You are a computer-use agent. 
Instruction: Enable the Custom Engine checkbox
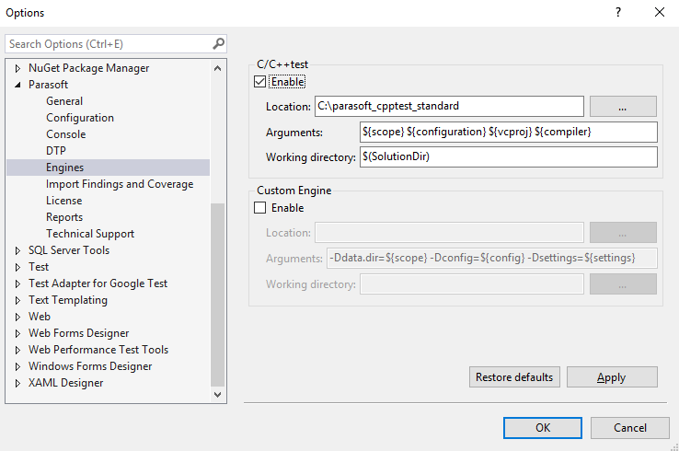pyautogui.click(x=259, y=208)
